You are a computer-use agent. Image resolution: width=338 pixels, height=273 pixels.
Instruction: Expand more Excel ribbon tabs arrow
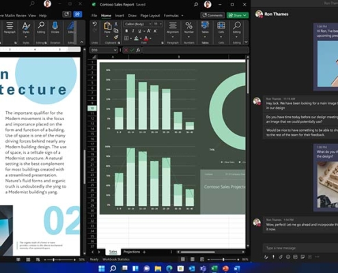182,16
